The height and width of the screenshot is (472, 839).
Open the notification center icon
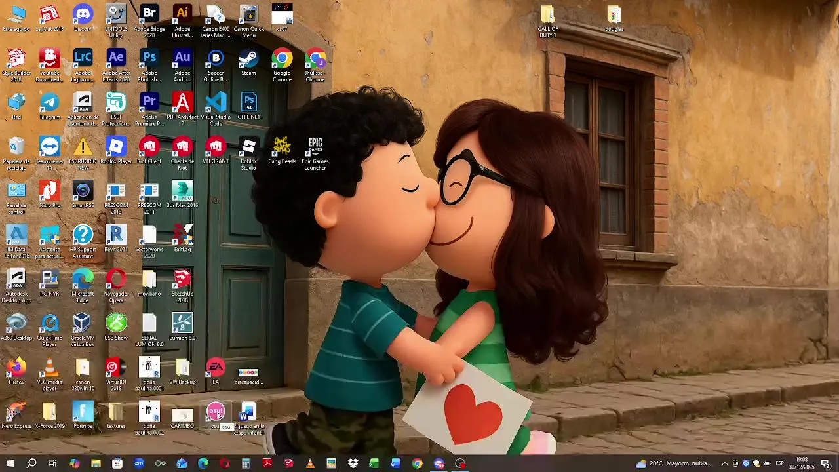click(825, 463)
